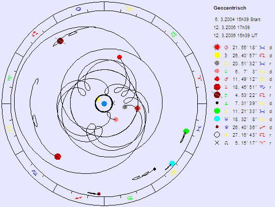275x207 pixels.
Task: Select the red starburst Sun marker in the chart
Action: click(x=137, y=109)
